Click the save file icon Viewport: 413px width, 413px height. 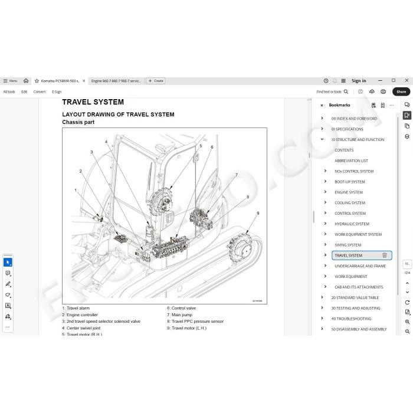click(x=360, y=91)
